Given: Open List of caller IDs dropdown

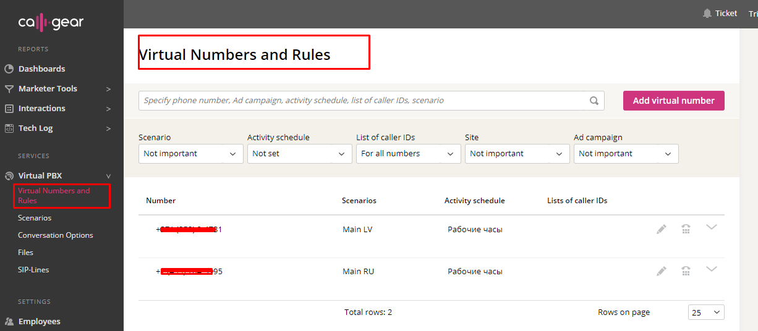Looking at the screenshot, I should [408, 154].
